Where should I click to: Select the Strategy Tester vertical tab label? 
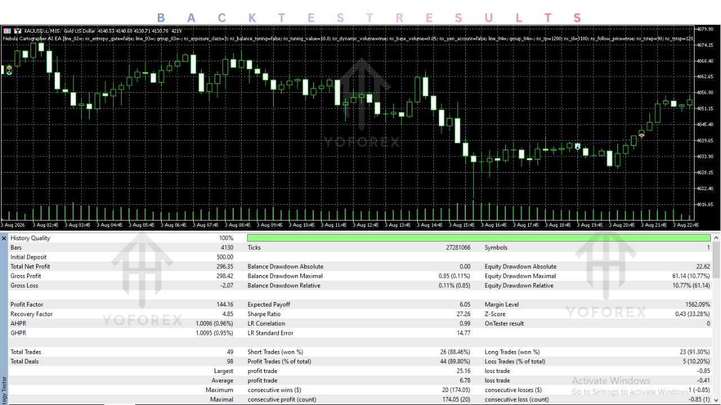tap(4, 390)
